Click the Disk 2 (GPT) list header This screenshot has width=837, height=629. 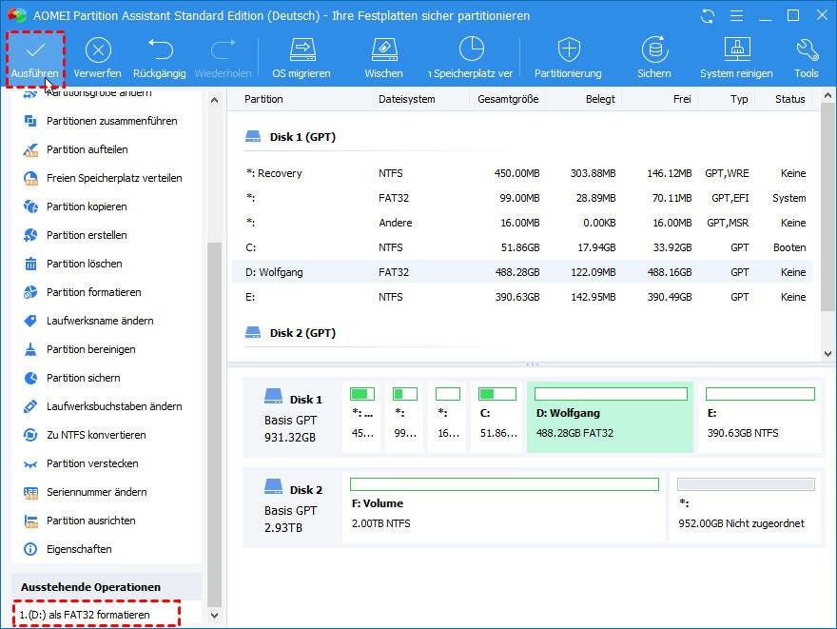pos(291,333)
